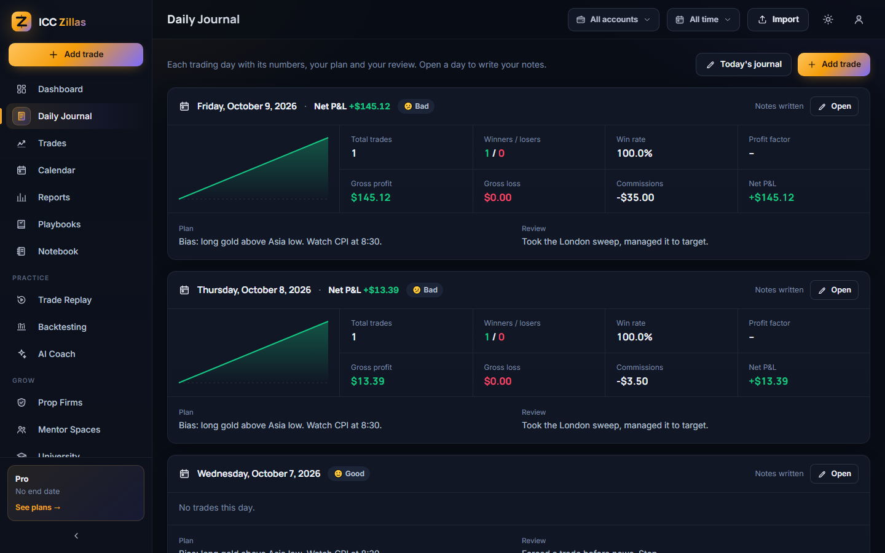Open Backtesting tool
Screen dimensions: 885x553
pyautogui.click(x=76, y=327)
